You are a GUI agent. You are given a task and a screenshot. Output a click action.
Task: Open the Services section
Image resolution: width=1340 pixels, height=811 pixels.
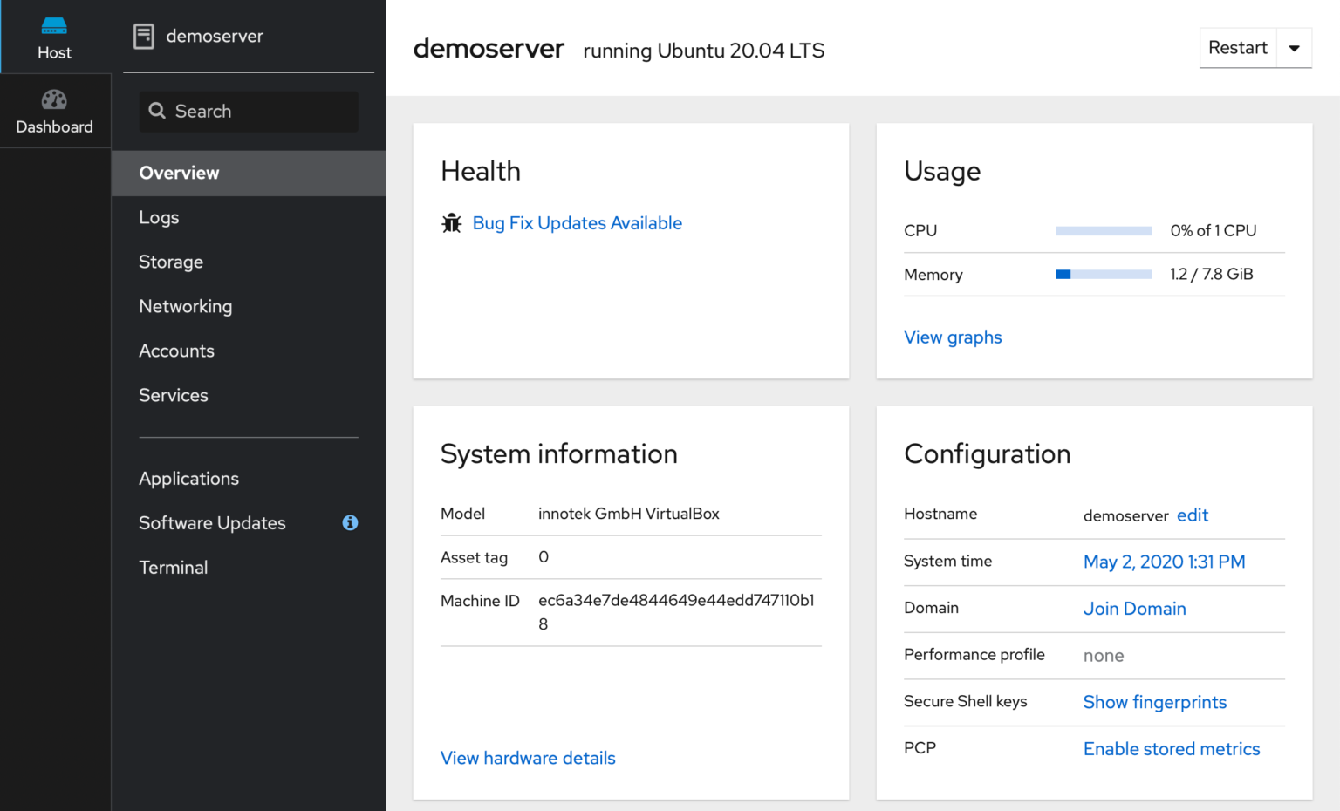[x=173, y=395]
